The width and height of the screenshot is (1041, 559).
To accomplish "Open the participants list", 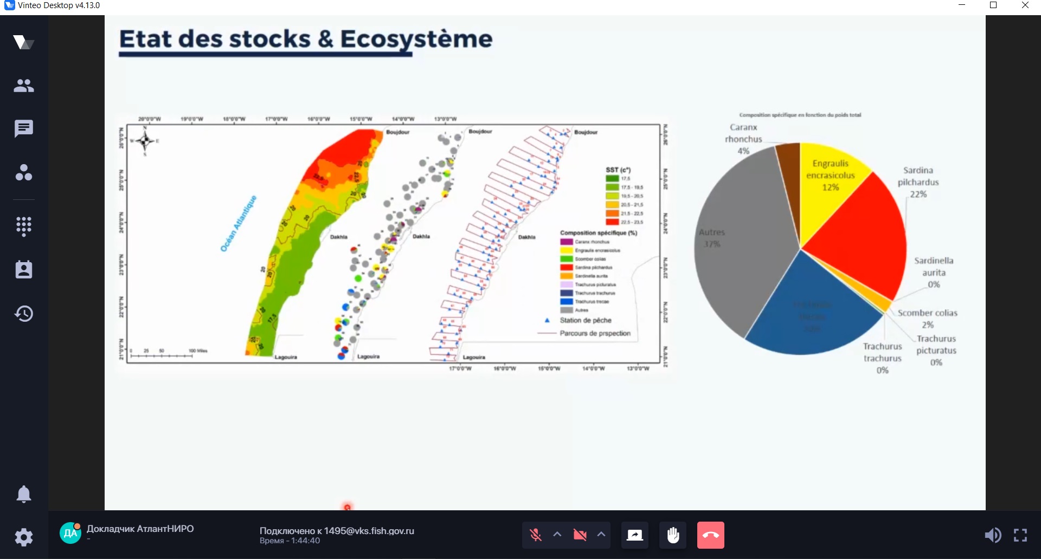I will click(24, 86).
